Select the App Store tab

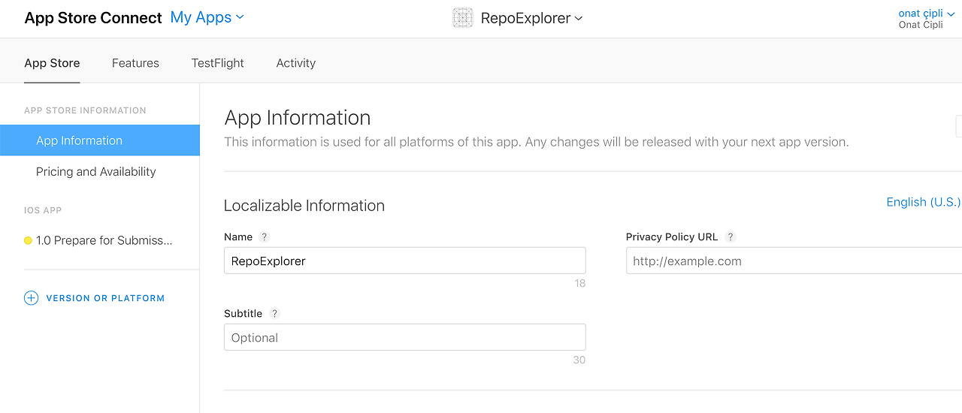tap(52, 63)
